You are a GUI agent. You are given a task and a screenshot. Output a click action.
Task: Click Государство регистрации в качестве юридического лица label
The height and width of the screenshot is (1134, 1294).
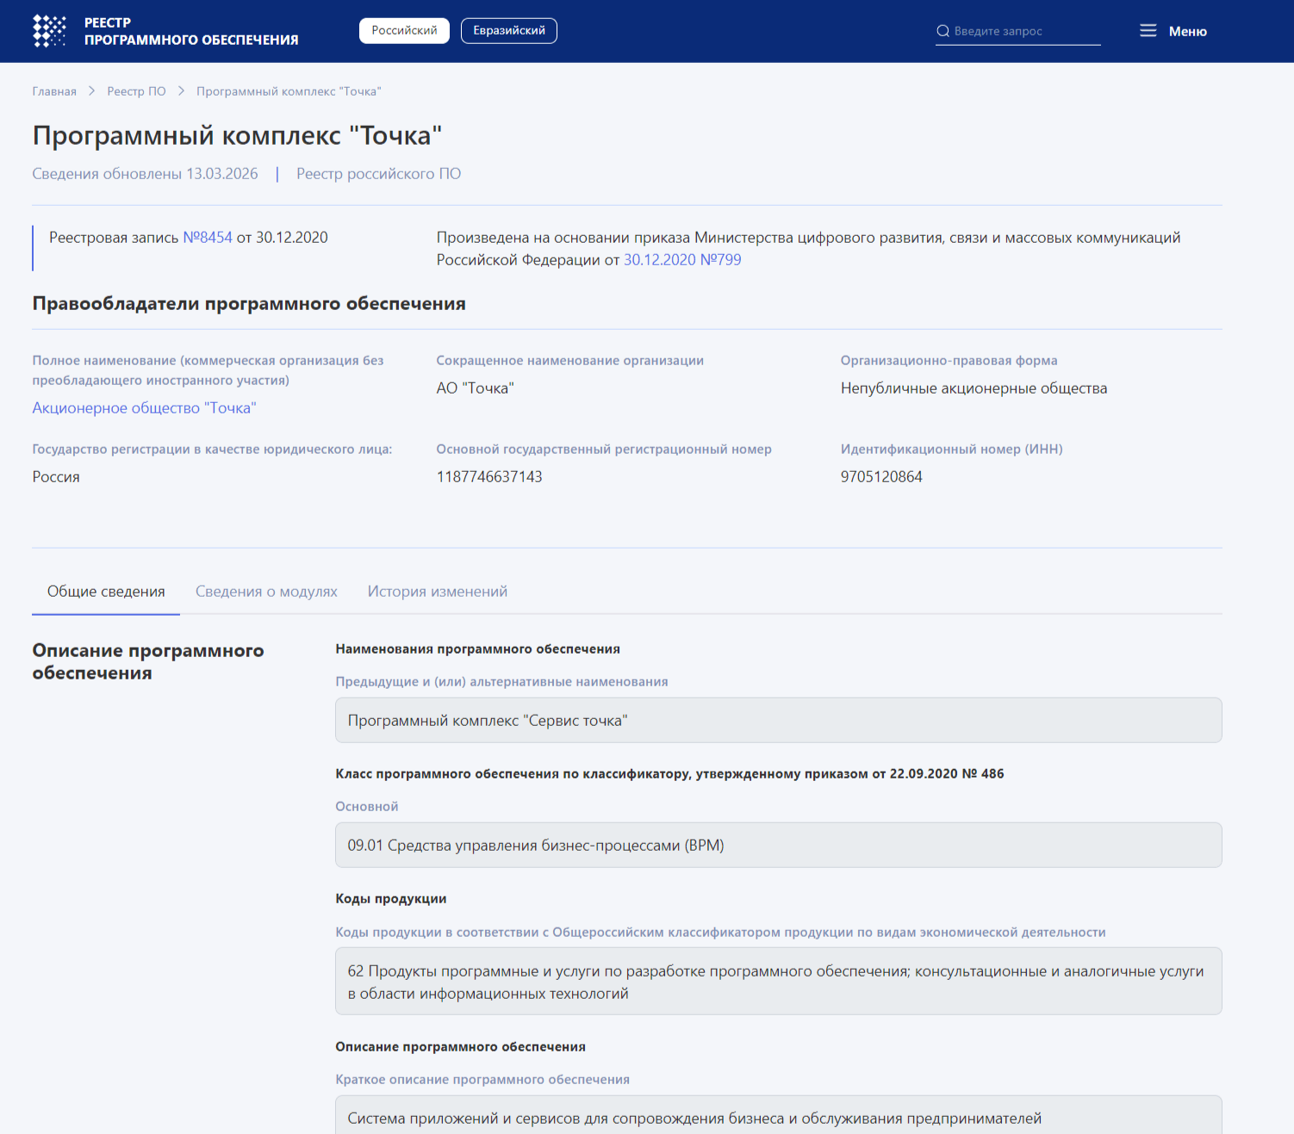point(212,449)
